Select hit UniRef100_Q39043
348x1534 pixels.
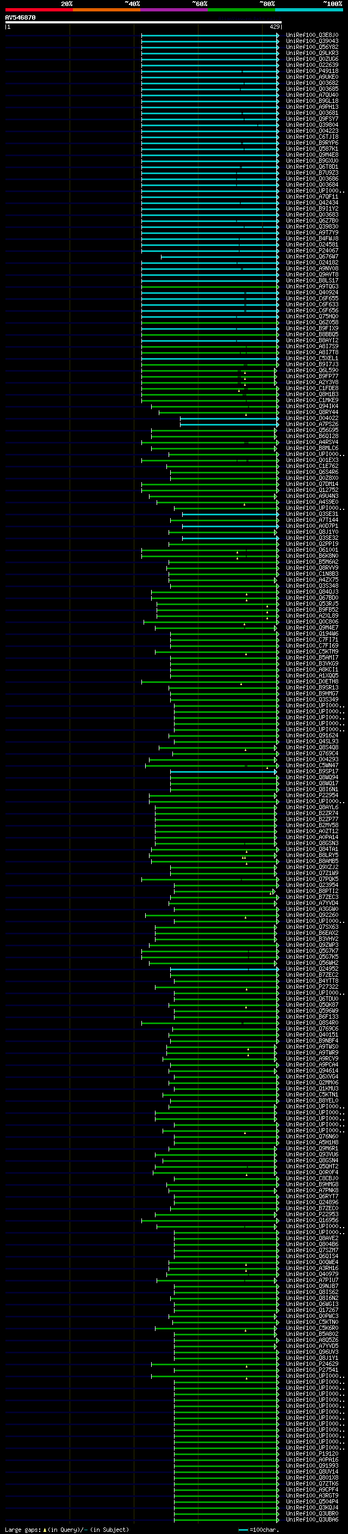[x=312, y=41]
